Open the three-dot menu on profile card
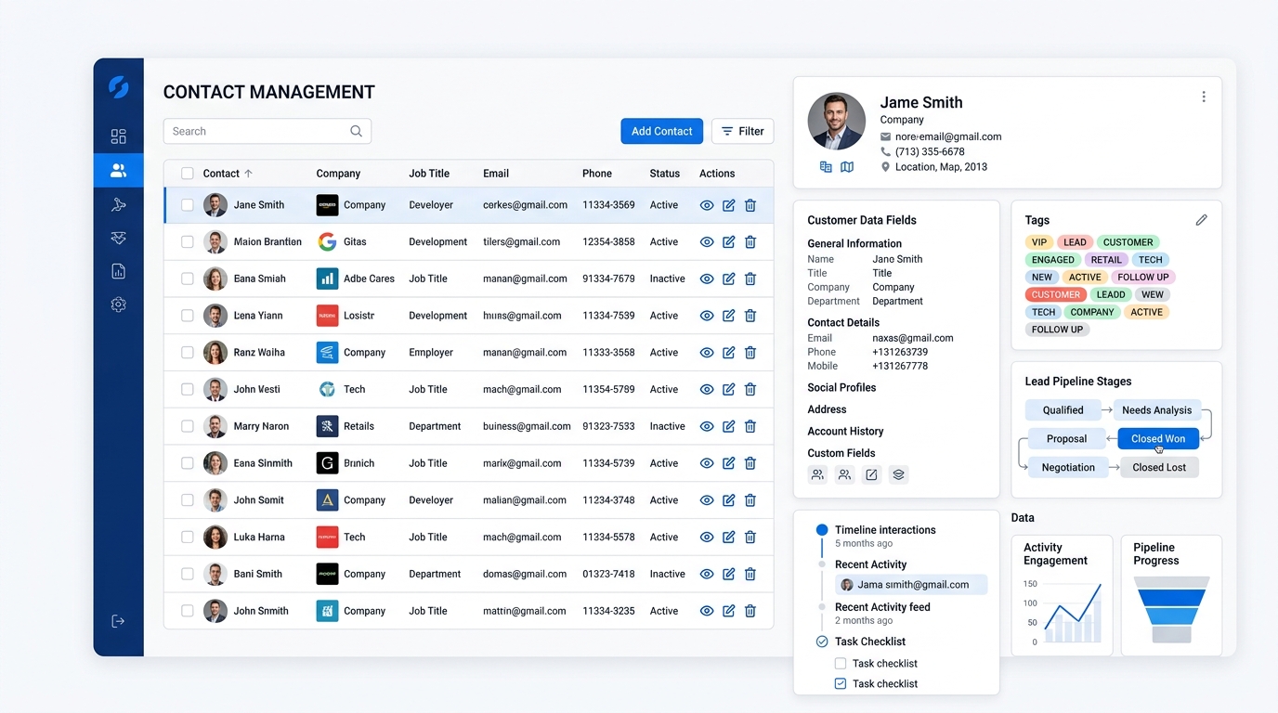The width and height of the screenshot is (1278, 713). (x=1204, y=97)
